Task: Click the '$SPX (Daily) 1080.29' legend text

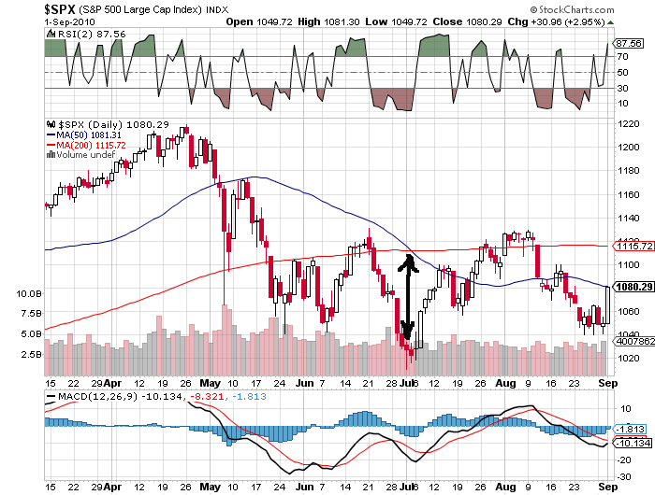Action: point(113,124)
